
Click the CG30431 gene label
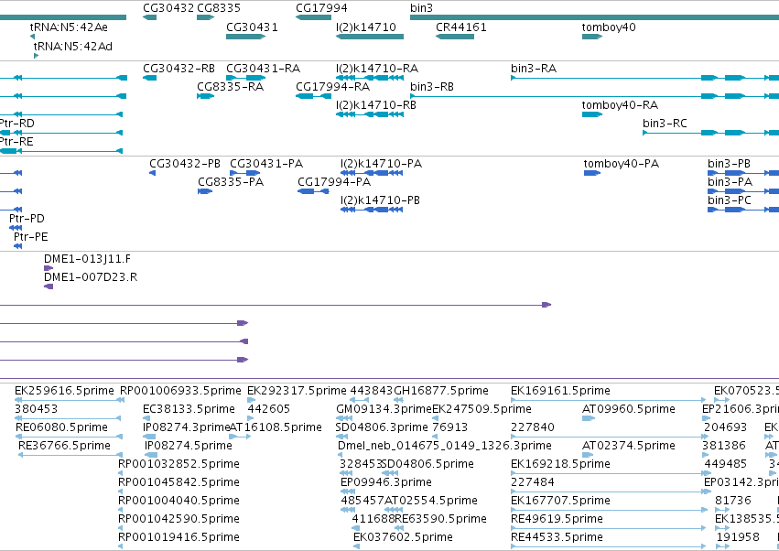click(x=252, y=27)
